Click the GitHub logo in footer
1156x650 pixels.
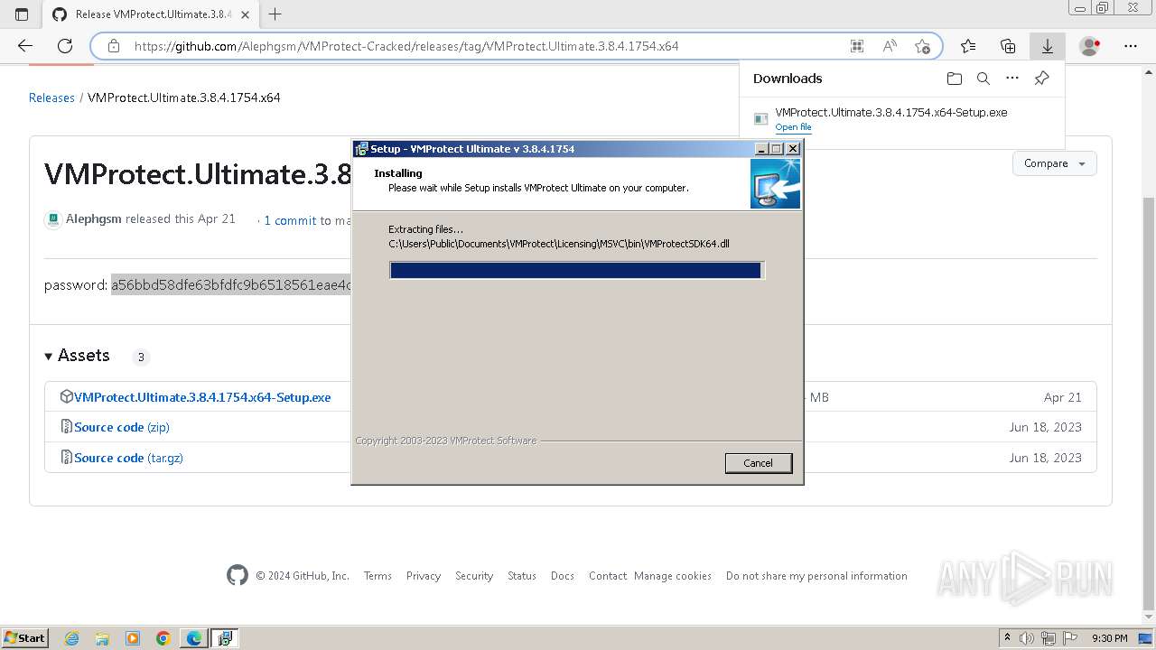[238, 575]
